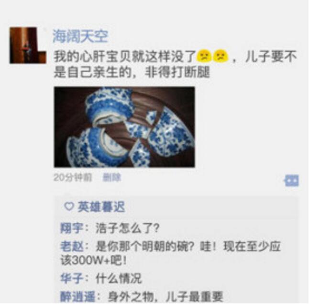Open the comment/like menu button with two dots
The width and height of the screenshot is (309, 304).
pos(291,180)
